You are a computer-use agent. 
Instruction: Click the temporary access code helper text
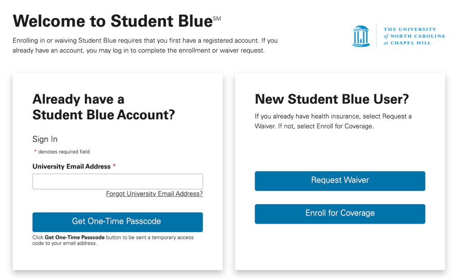pyautogui.click(x=113, y=240)
